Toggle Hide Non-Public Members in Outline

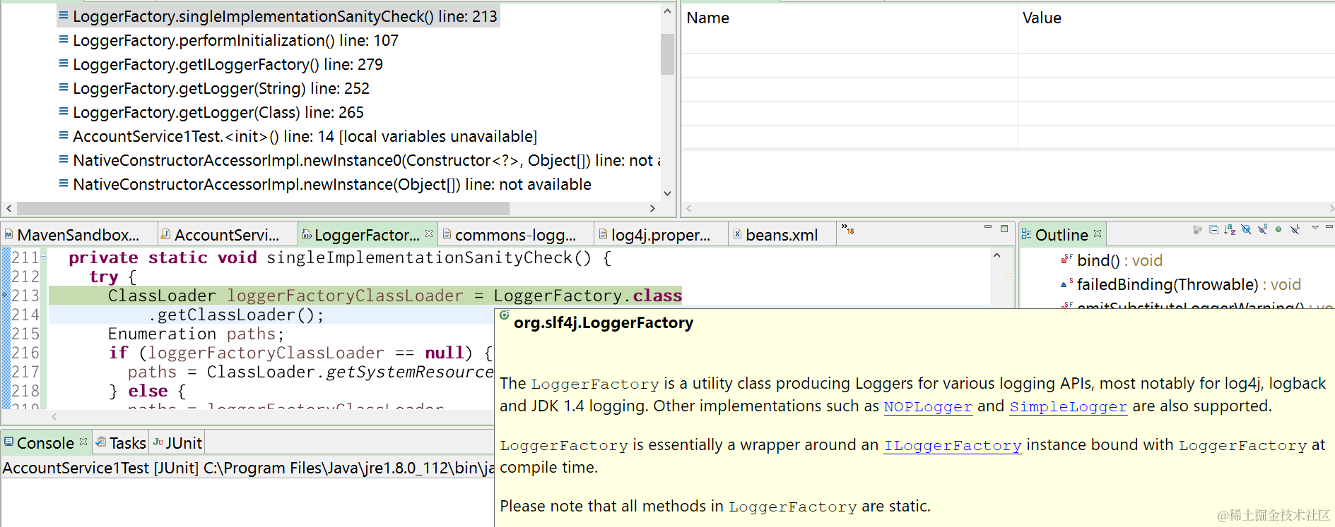pos(1278,230)
